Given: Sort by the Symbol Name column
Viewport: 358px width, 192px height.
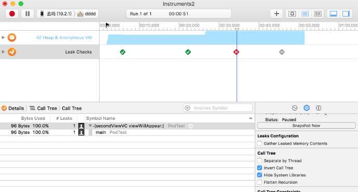Looking at the screenshot, I should click(x=101, y=118).
